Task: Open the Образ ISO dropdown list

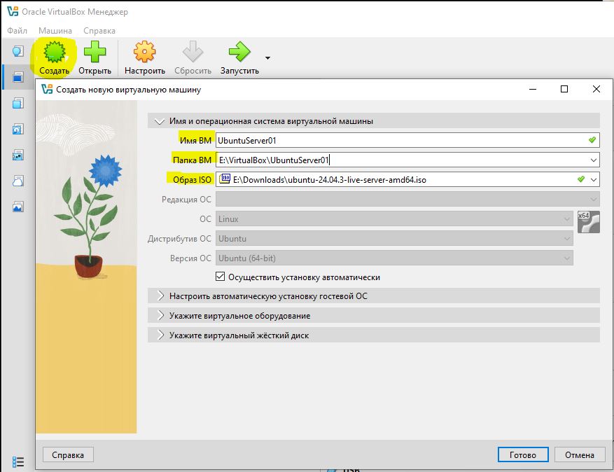Action: tap(594, 180)
